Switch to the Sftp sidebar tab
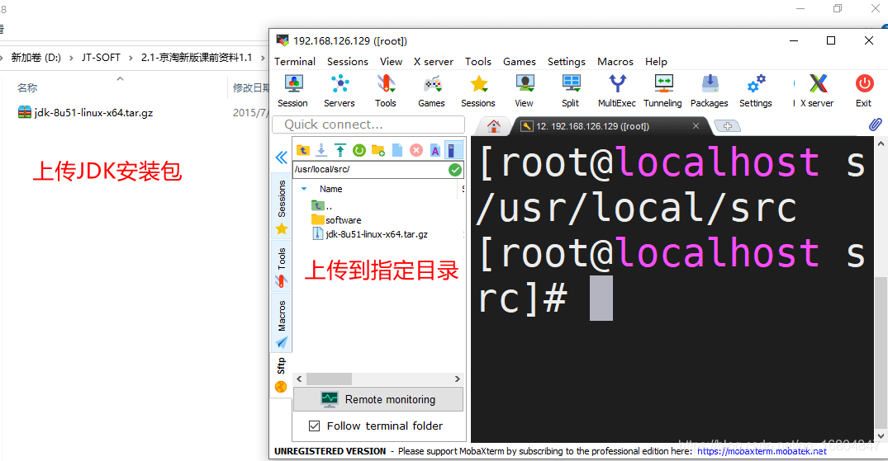The width and height of the screenshot is (888, 461). pos(281,375)
